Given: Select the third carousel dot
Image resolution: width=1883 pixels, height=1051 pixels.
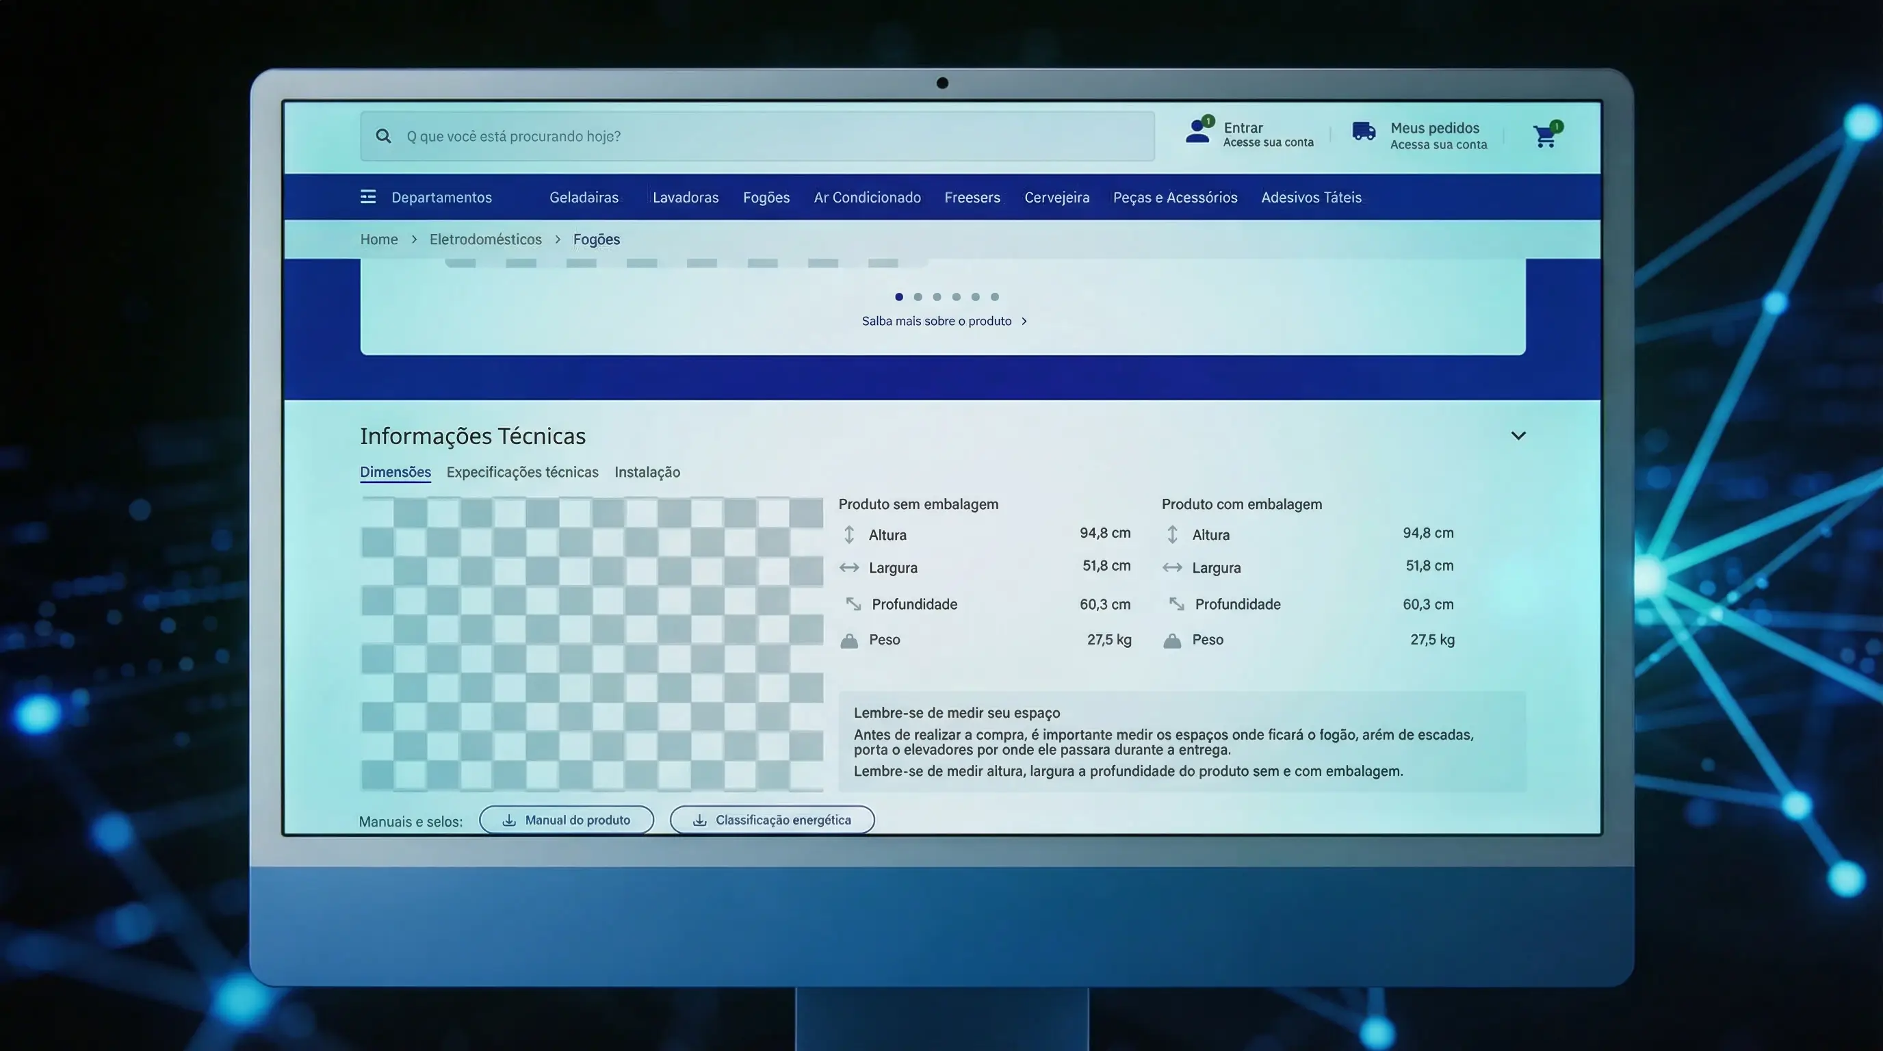Looking at the screenshot, I should [937, 297].
